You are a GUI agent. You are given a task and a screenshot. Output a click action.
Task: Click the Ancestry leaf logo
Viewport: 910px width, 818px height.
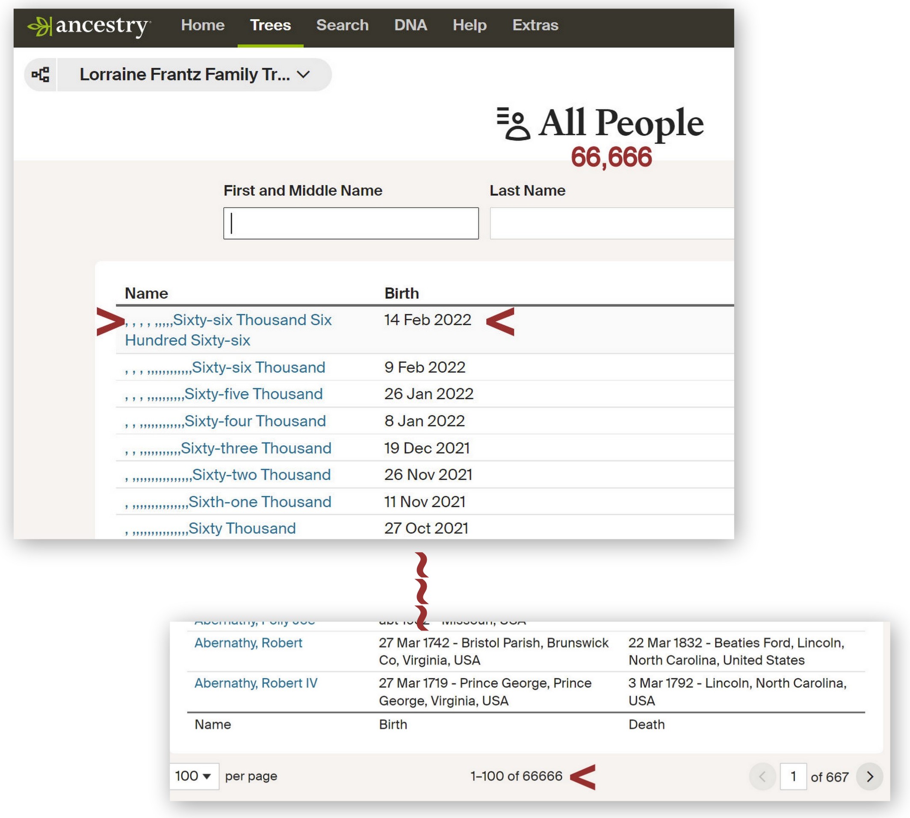coord(40,26)
